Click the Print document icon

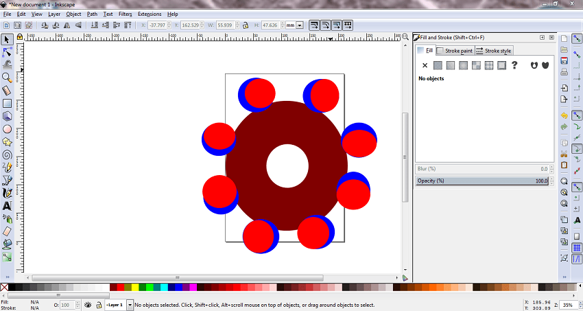click(x=564, y=72)
